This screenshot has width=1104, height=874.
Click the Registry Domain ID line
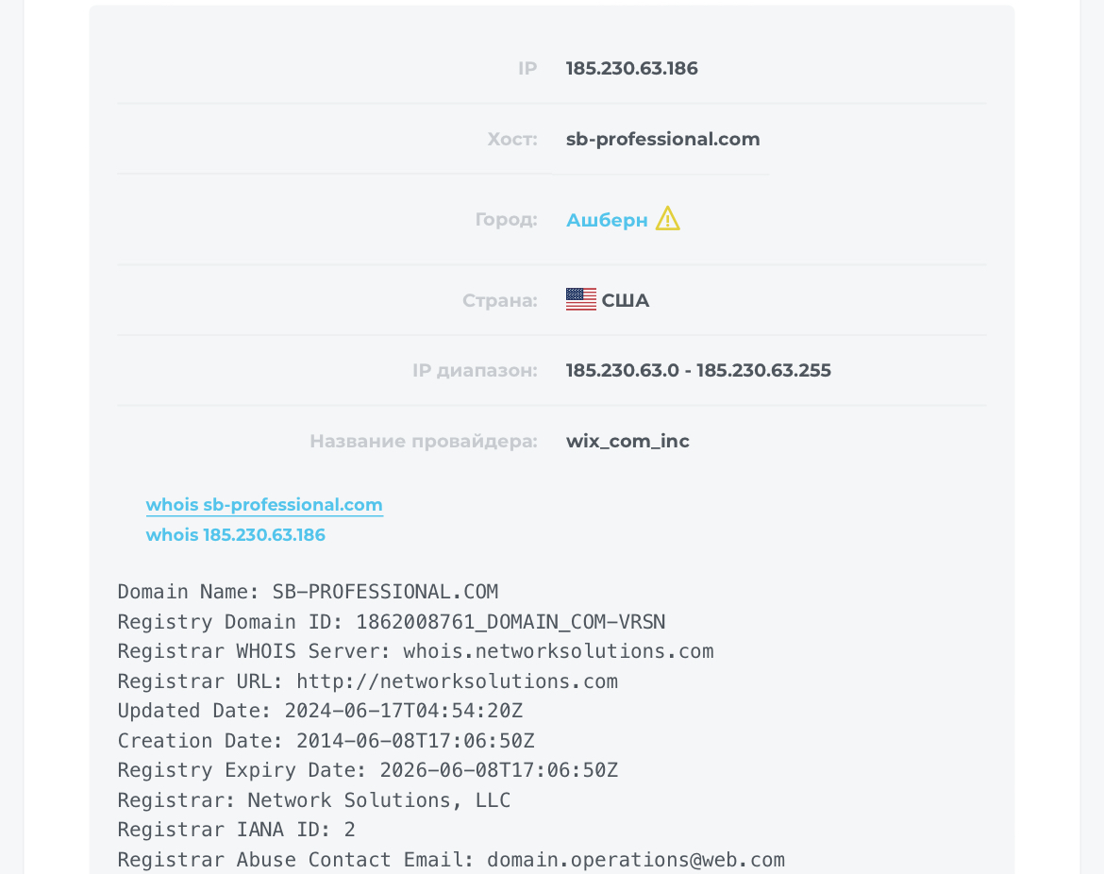coord(392,622)
